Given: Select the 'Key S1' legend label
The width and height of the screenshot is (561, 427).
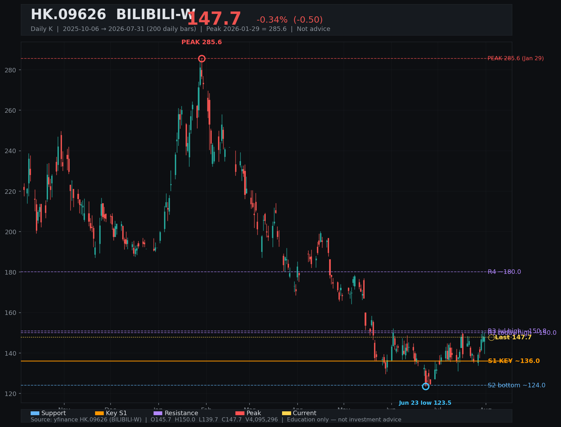Looking at the screenshot, I should tap(116, 413).
